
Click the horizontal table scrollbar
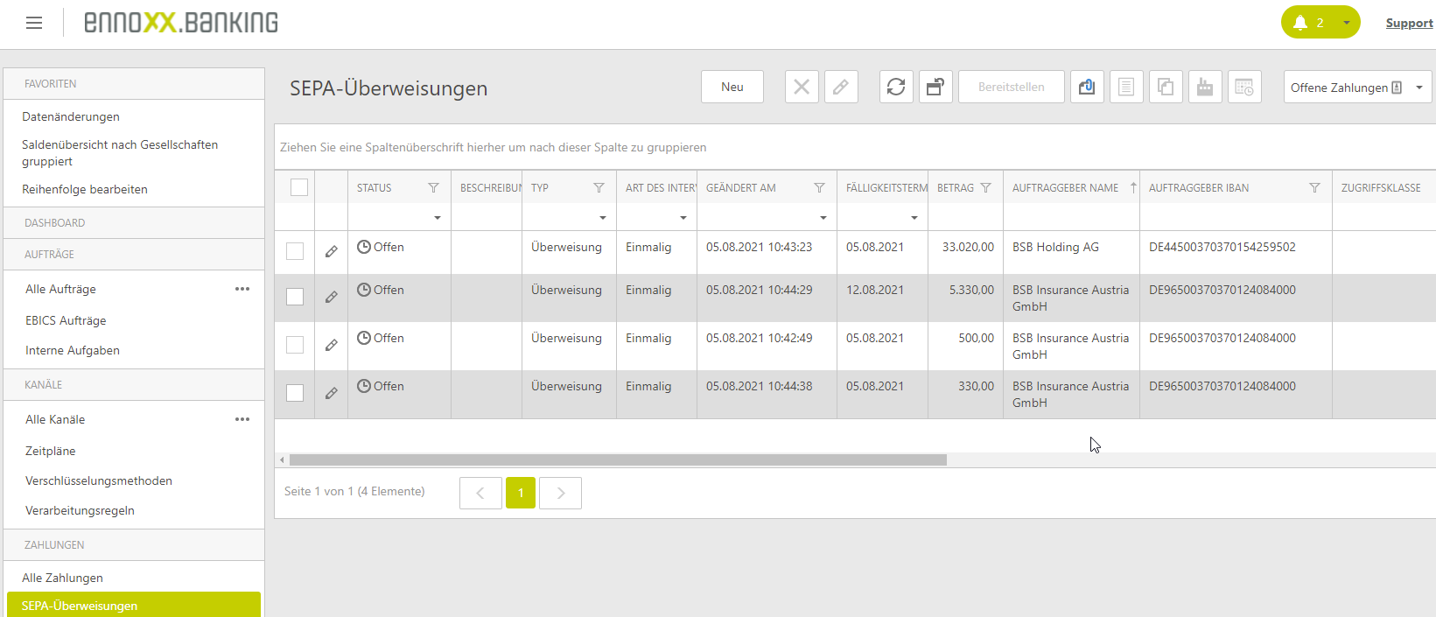(x=618, y=459)
